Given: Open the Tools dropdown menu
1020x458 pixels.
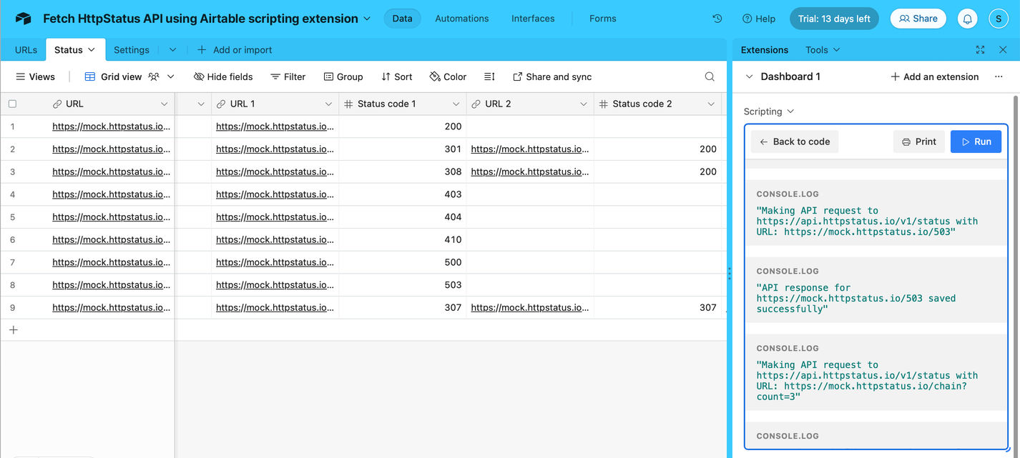Looking at the screenshot, I should pyautogui.click(x=822, y=50).
